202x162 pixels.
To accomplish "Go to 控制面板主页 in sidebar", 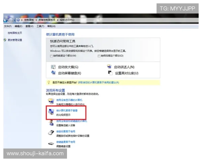I will click(x=15, y=33).
